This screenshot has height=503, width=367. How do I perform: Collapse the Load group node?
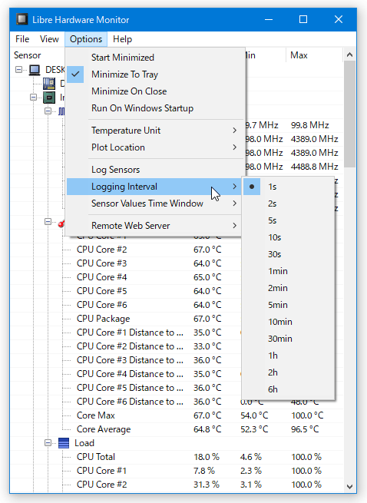point(48,442)
